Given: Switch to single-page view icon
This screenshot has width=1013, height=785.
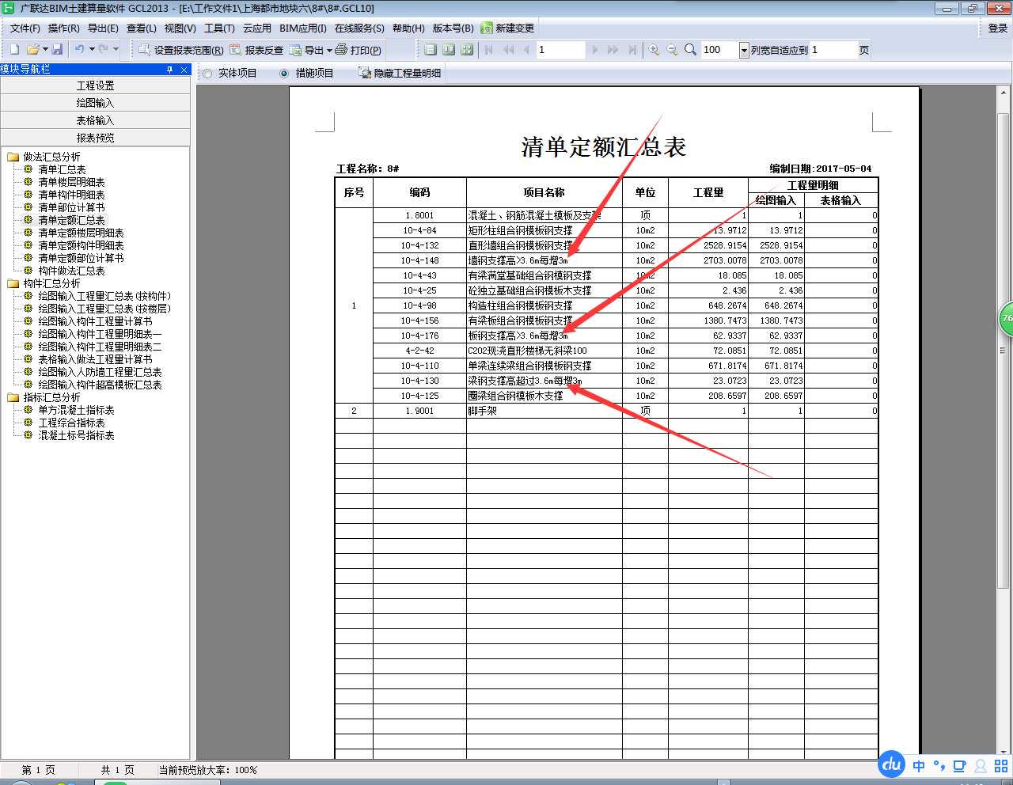Looking at the screenshot, I should coord(431,49).
